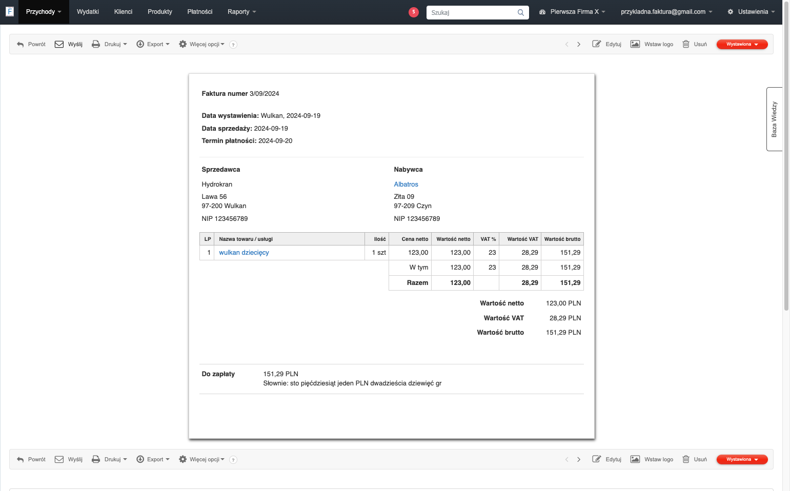Go to the previous invoice using the bottom left arrow
This screenshot has height=491, width=790.
tap(566, 460)
